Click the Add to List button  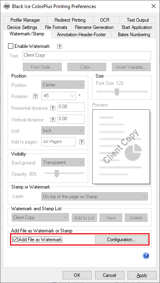tap(84, 217)
